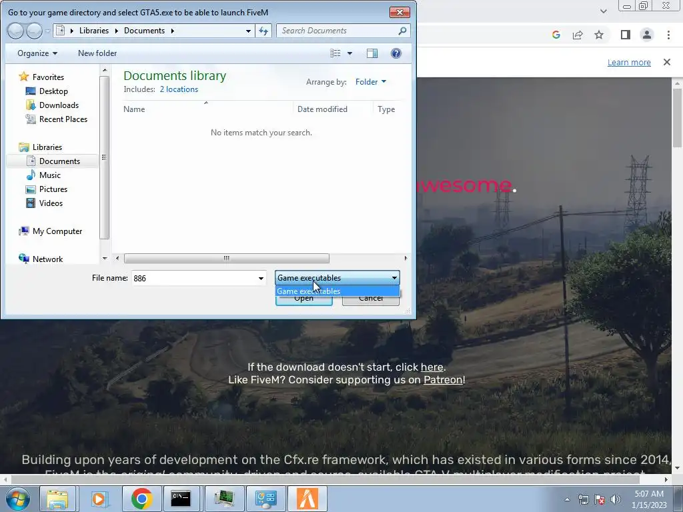
Task: Click the Learn more link in Chrome
Action: pyautogui.click(x=629, y=62)
